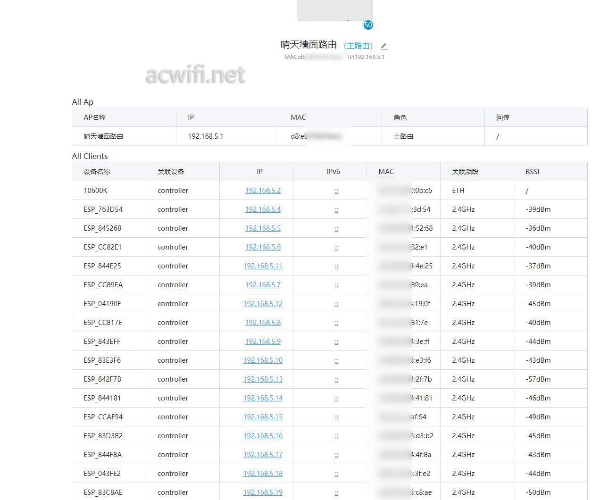
Task: Select device name ESP_04190F
Action: click(x=102, y=304)
